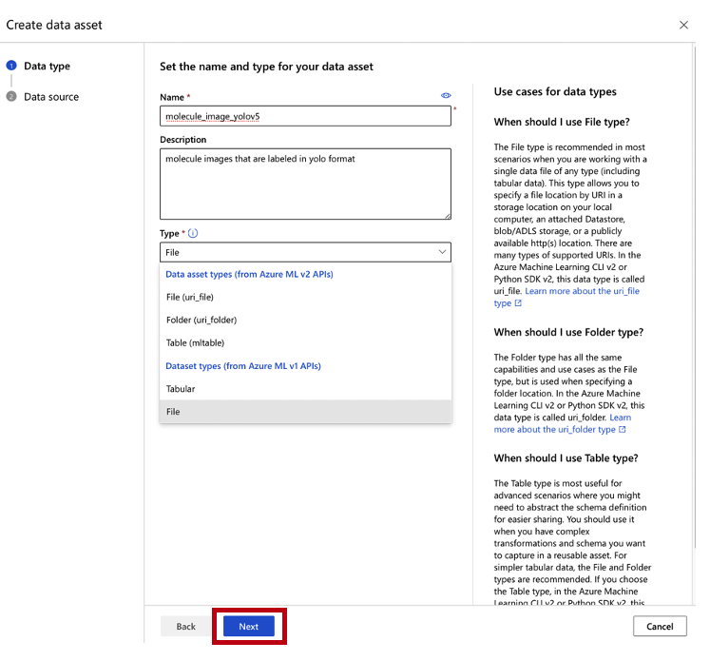Select File (uri_file) option
710x661 pixels.
(306, 297)
